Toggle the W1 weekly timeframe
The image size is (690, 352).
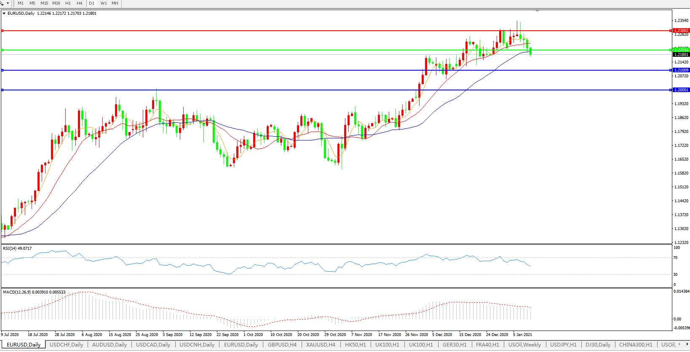104,3
